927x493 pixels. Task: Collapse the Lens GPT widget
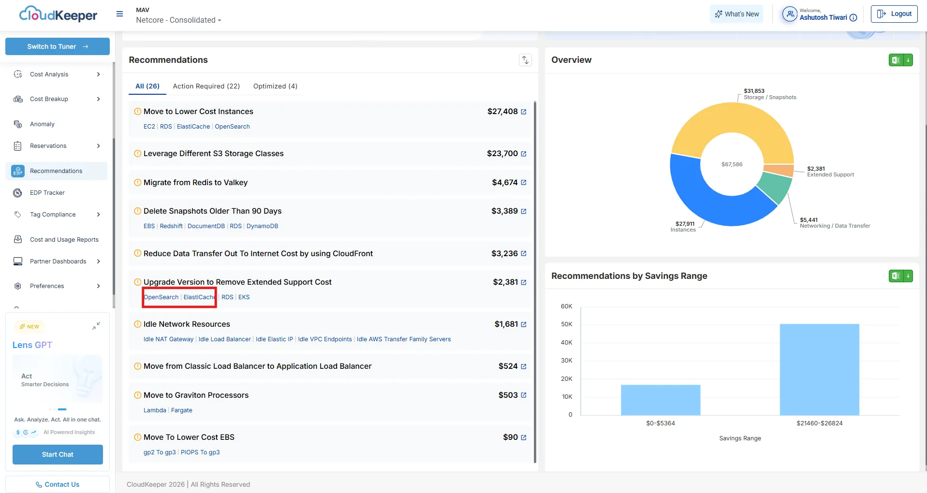pos(96,326)
